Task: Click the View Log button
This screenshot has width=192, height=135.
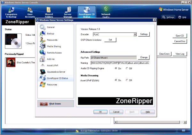Action: pos(180,54)
